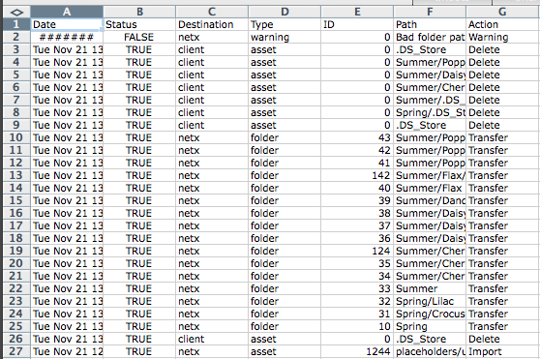The image size is (540, 359).
Task: Select row 13 header
Action: 16,175
